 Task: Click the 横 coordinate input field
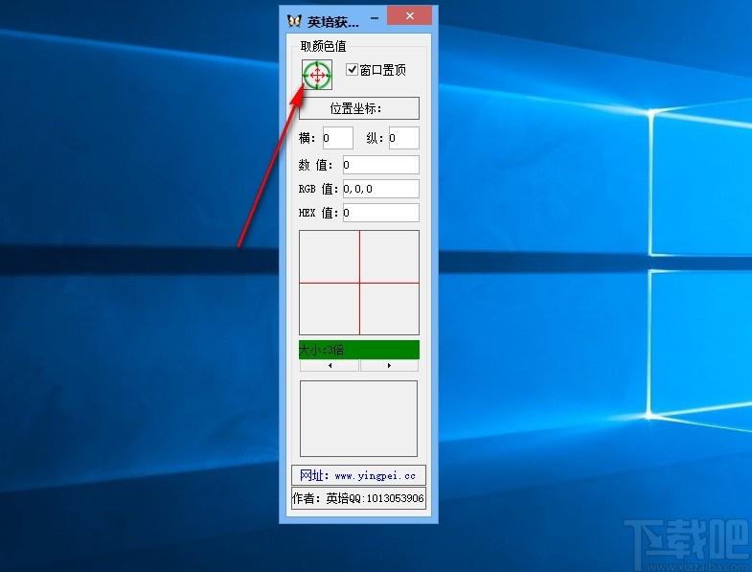pyautogui.click(x=337, y=138)
